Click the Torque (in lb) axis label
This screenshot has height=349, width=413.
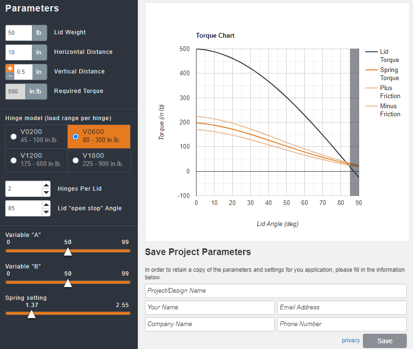click(161, 122)
